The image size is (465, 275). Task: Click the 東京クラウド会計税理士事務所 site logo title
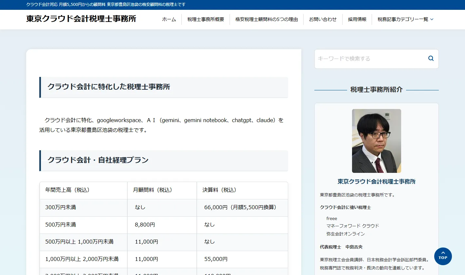(x=81, y=19)
